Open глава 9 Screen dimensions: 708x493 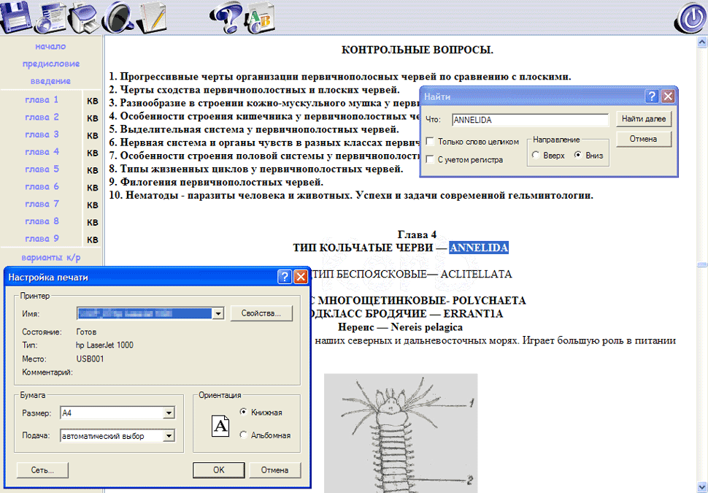[42, 239]
